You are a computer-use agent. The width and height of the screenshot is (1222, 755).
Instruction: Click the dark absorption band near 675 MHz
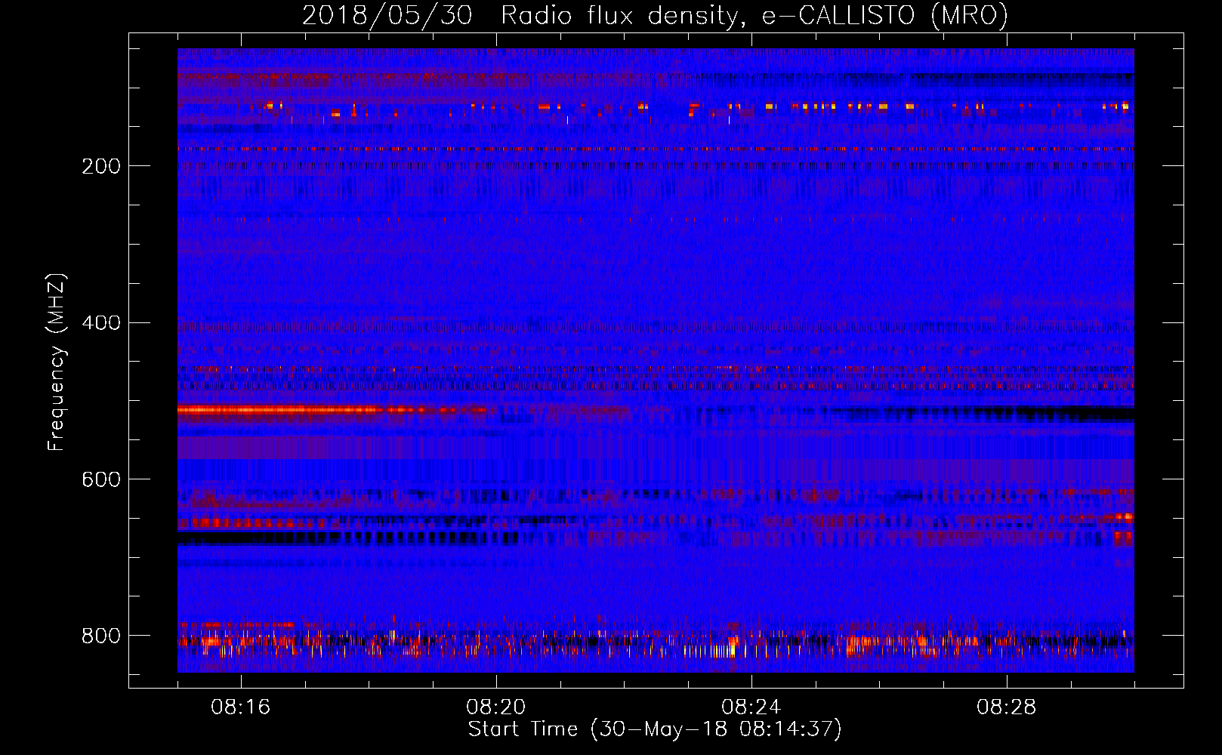coord(347,538)
